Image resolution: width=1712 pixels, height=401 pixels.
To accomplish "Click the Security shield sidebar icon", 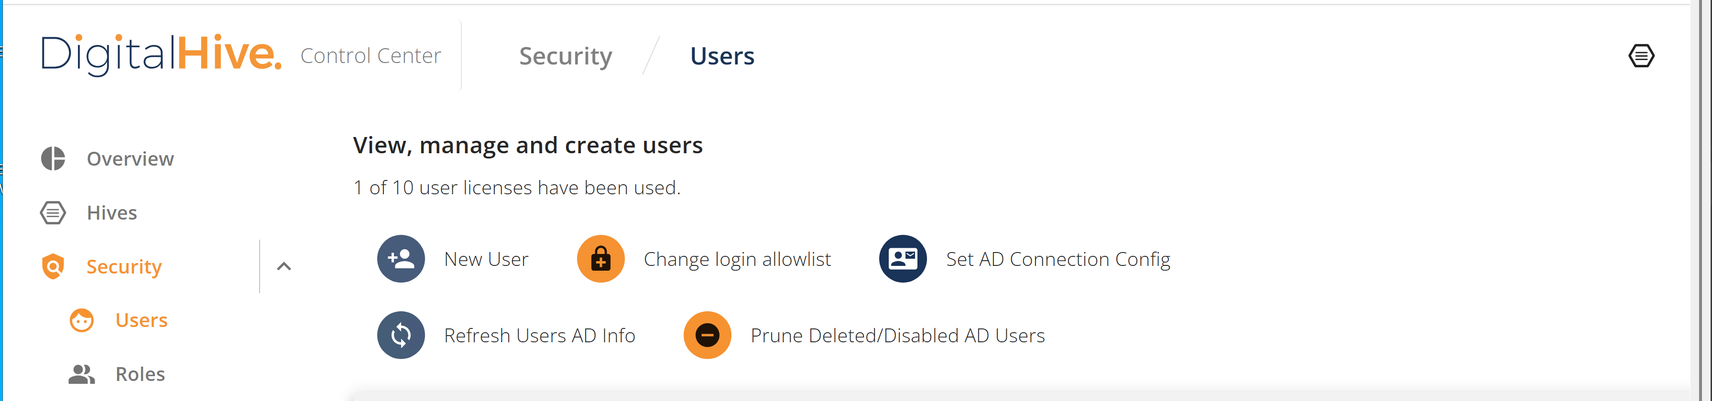I will (53, 266).
